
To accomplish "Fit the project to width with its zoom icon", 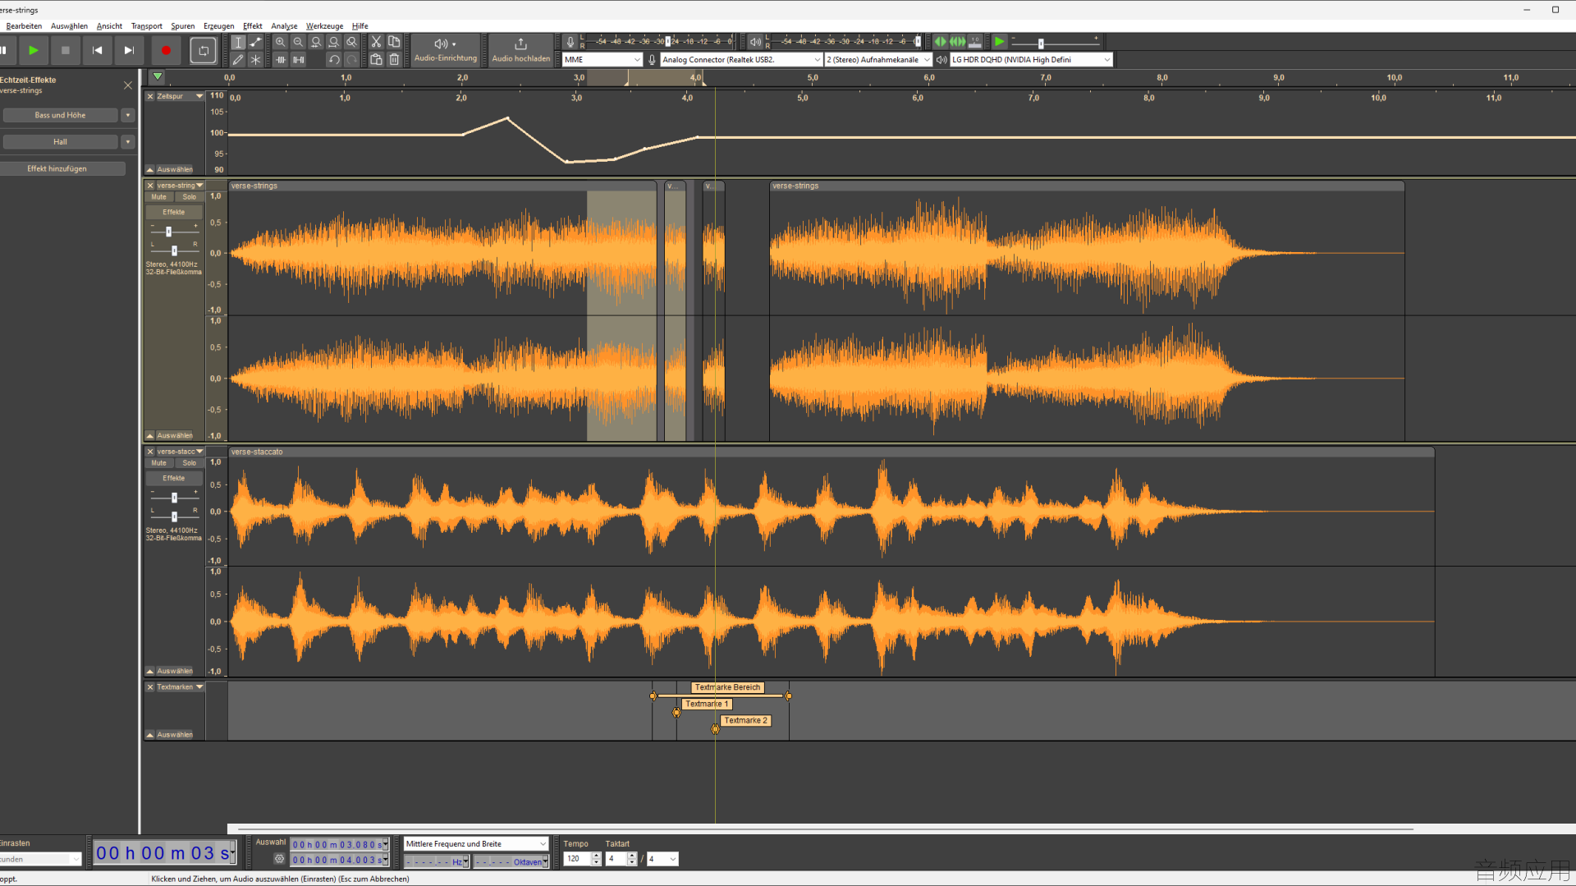I will point(334,42).
